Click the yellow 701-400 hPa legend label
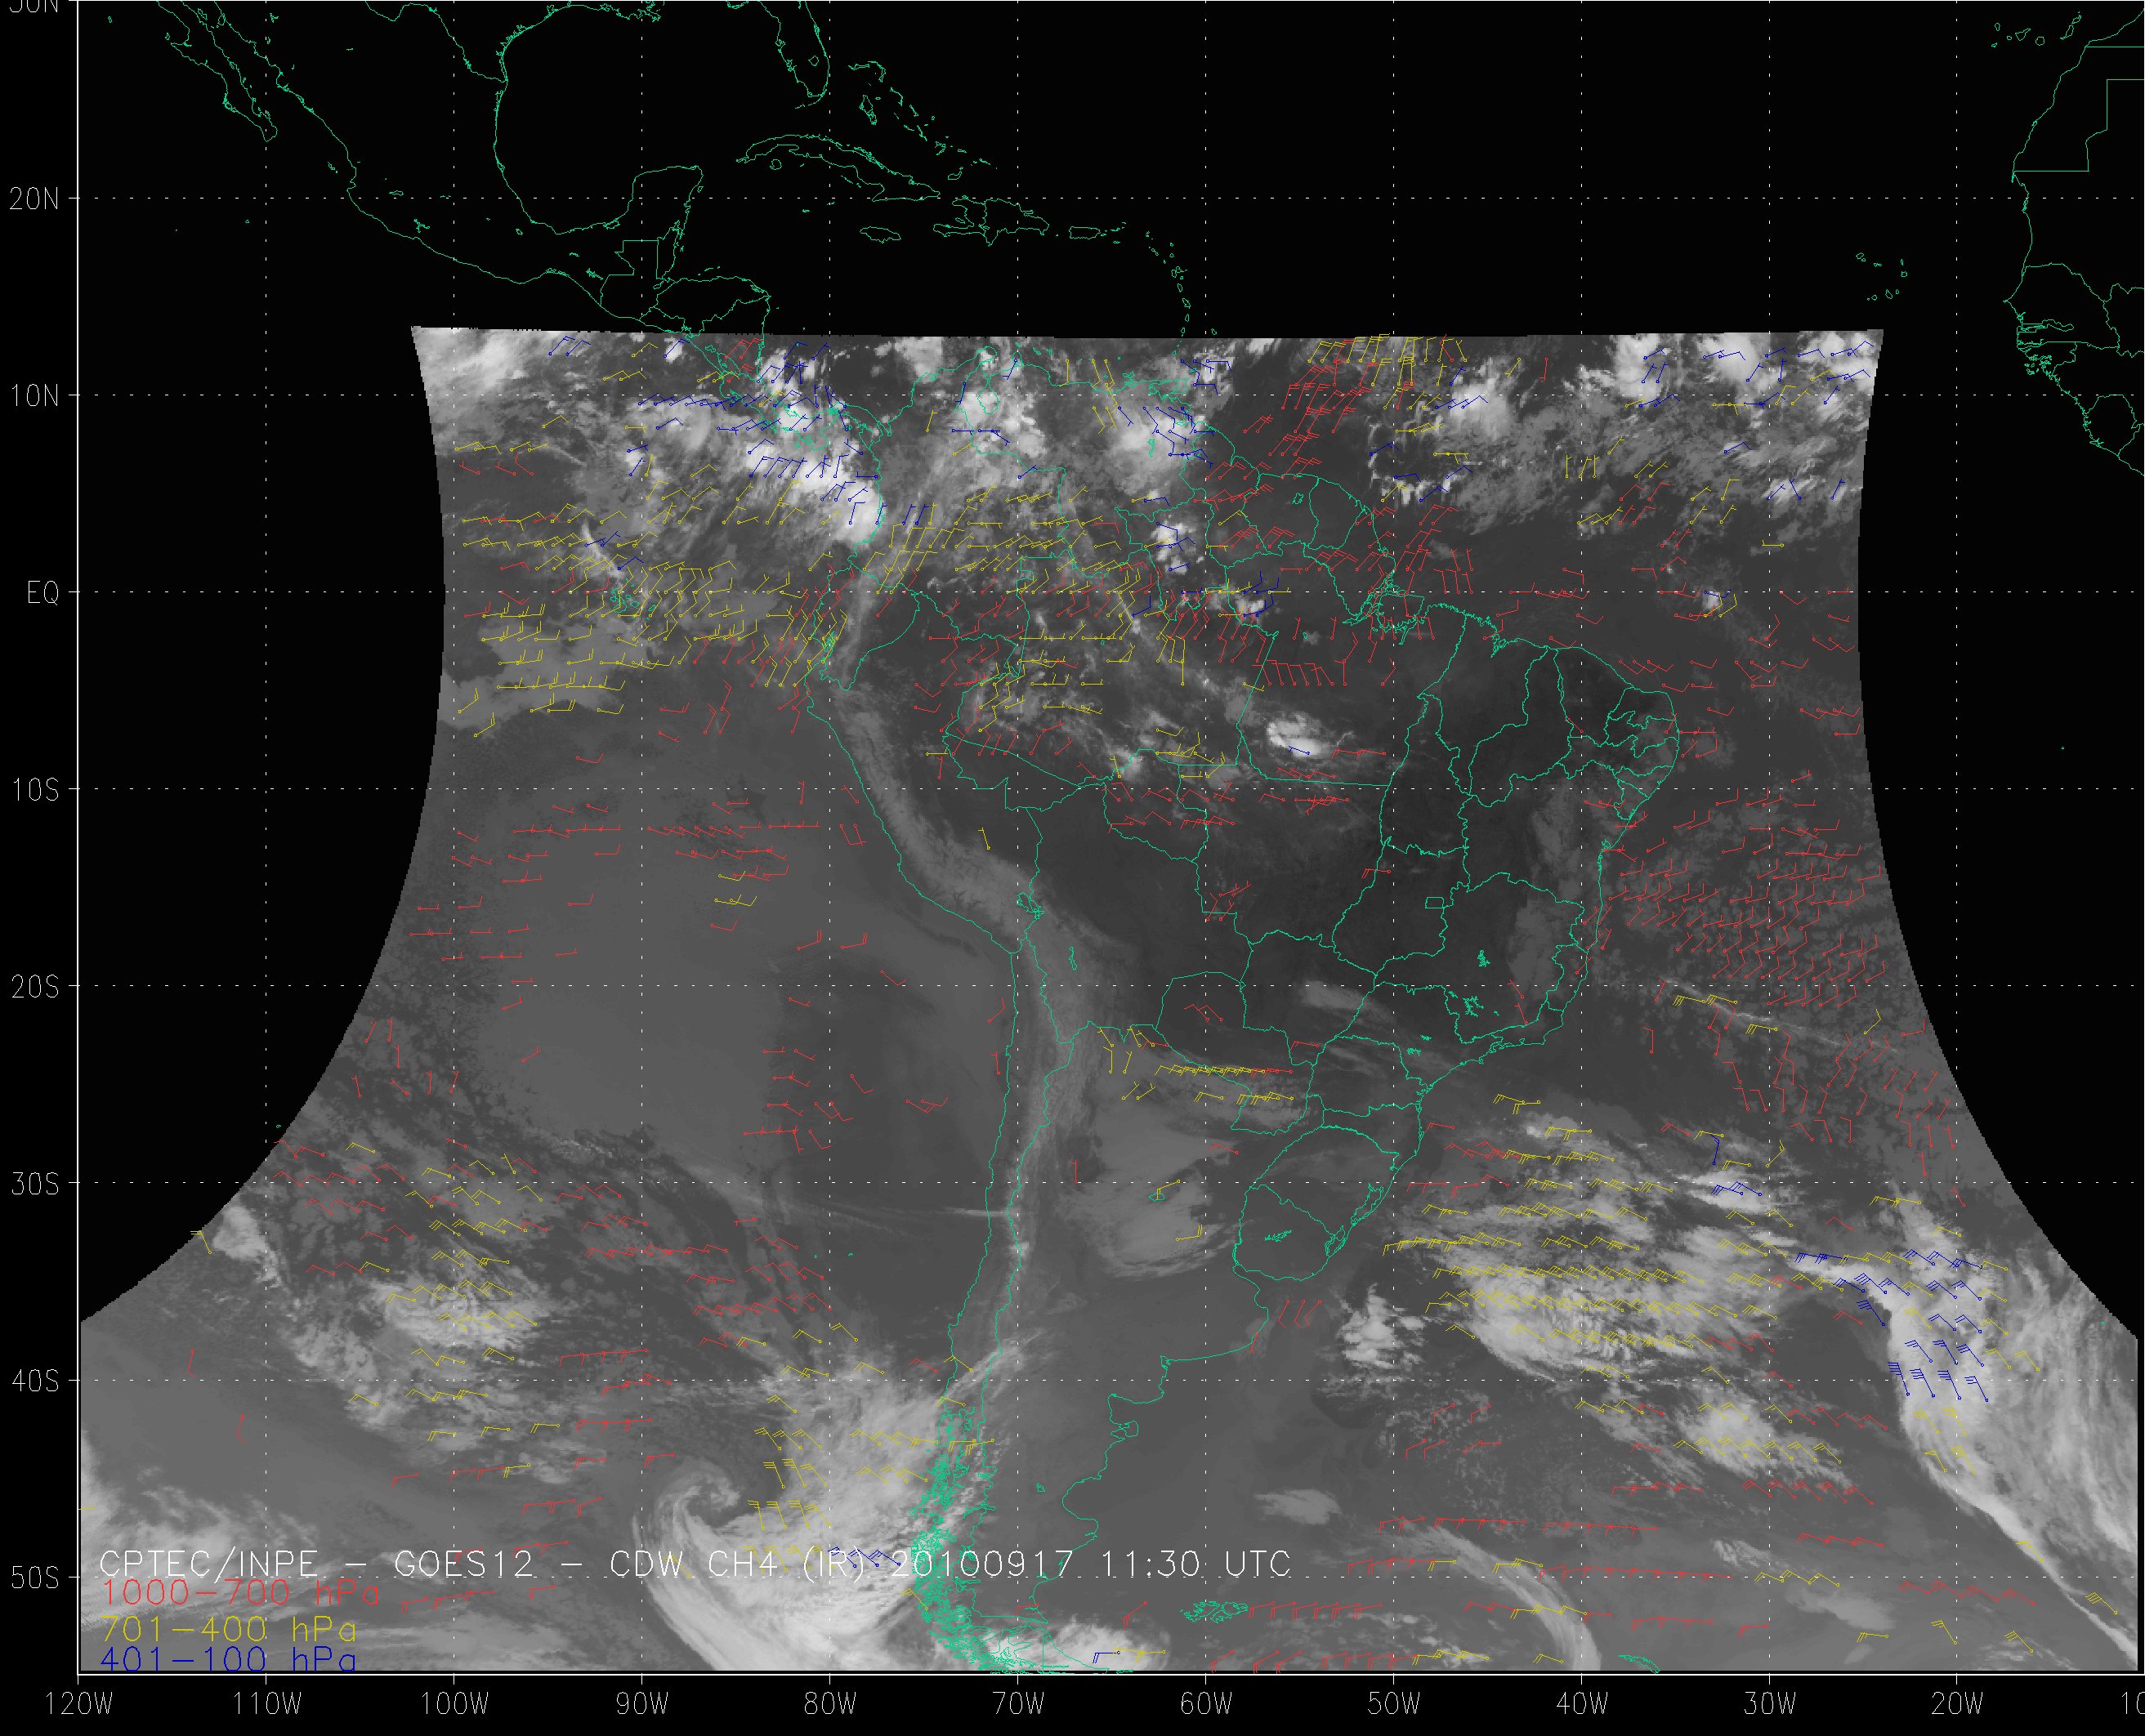 (228, 1630)
